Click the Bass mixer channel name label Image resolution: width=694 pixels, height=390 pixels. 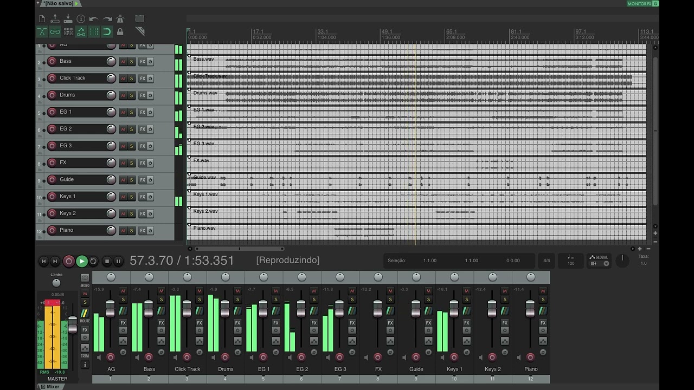[149, 369]
